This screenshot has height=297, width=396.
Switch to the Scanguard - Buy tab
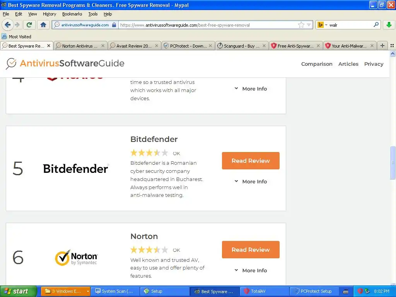point(242,46)
